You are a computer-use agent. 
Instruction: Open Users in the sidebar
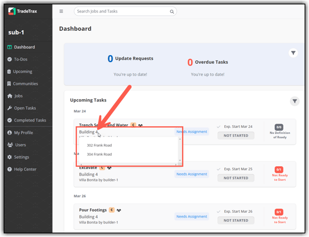(x=28, y=145)
